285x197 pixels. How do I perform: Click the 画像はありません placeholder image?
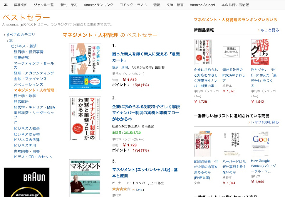[x=231, y=52]
